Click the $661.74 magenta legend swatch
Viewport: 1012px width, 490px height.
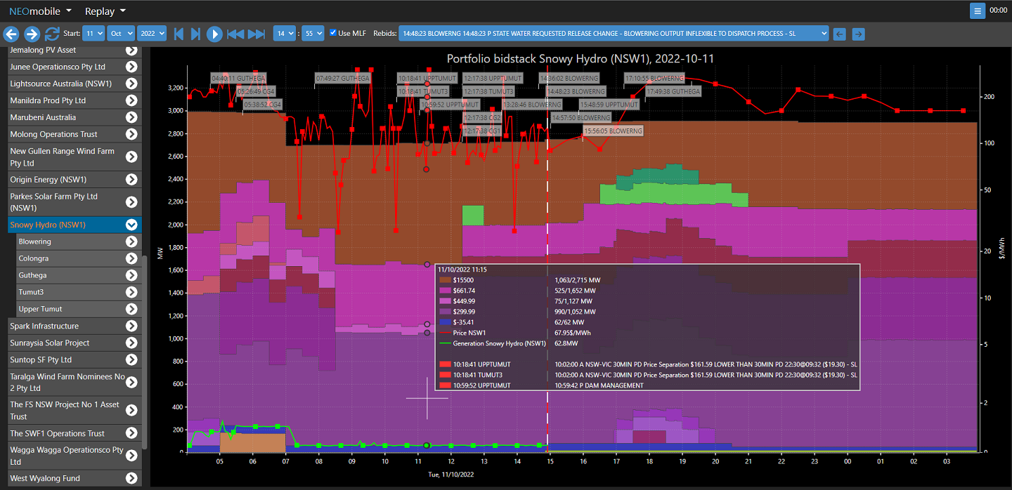pyautogui.click(x=445, y=291)
